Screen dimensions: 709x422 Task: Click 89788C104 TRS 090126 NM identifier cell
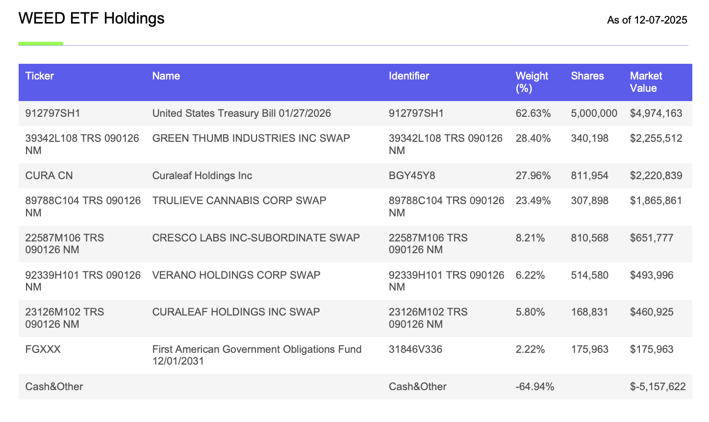click(x=446, y=207)
